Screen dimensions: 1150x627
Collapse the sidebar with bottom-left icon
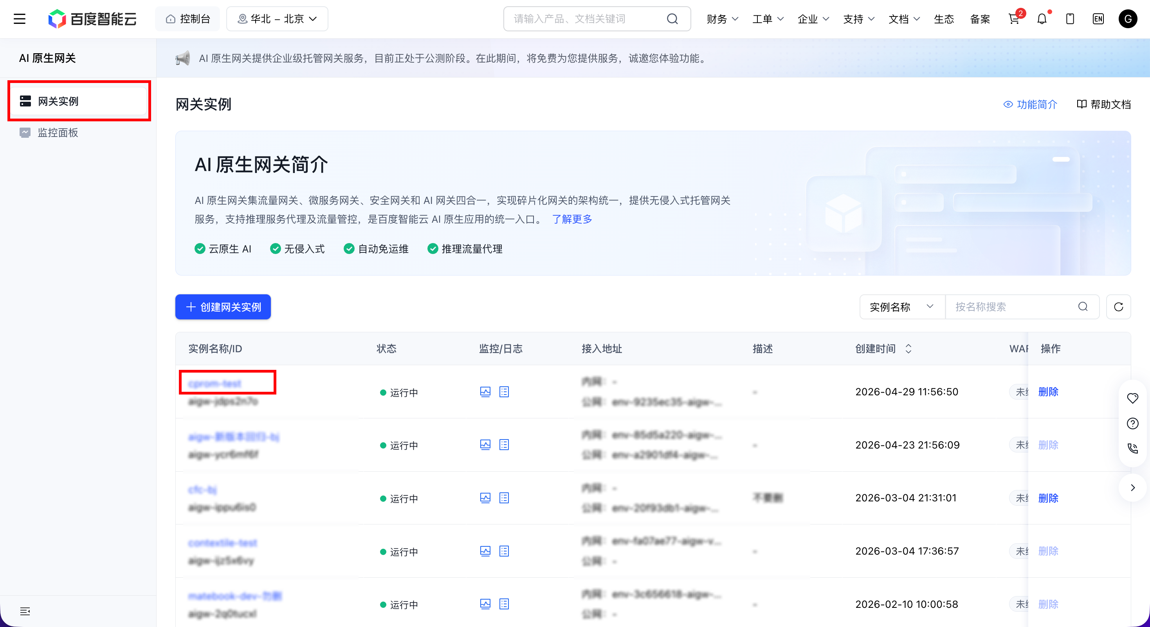pos(25,611)
